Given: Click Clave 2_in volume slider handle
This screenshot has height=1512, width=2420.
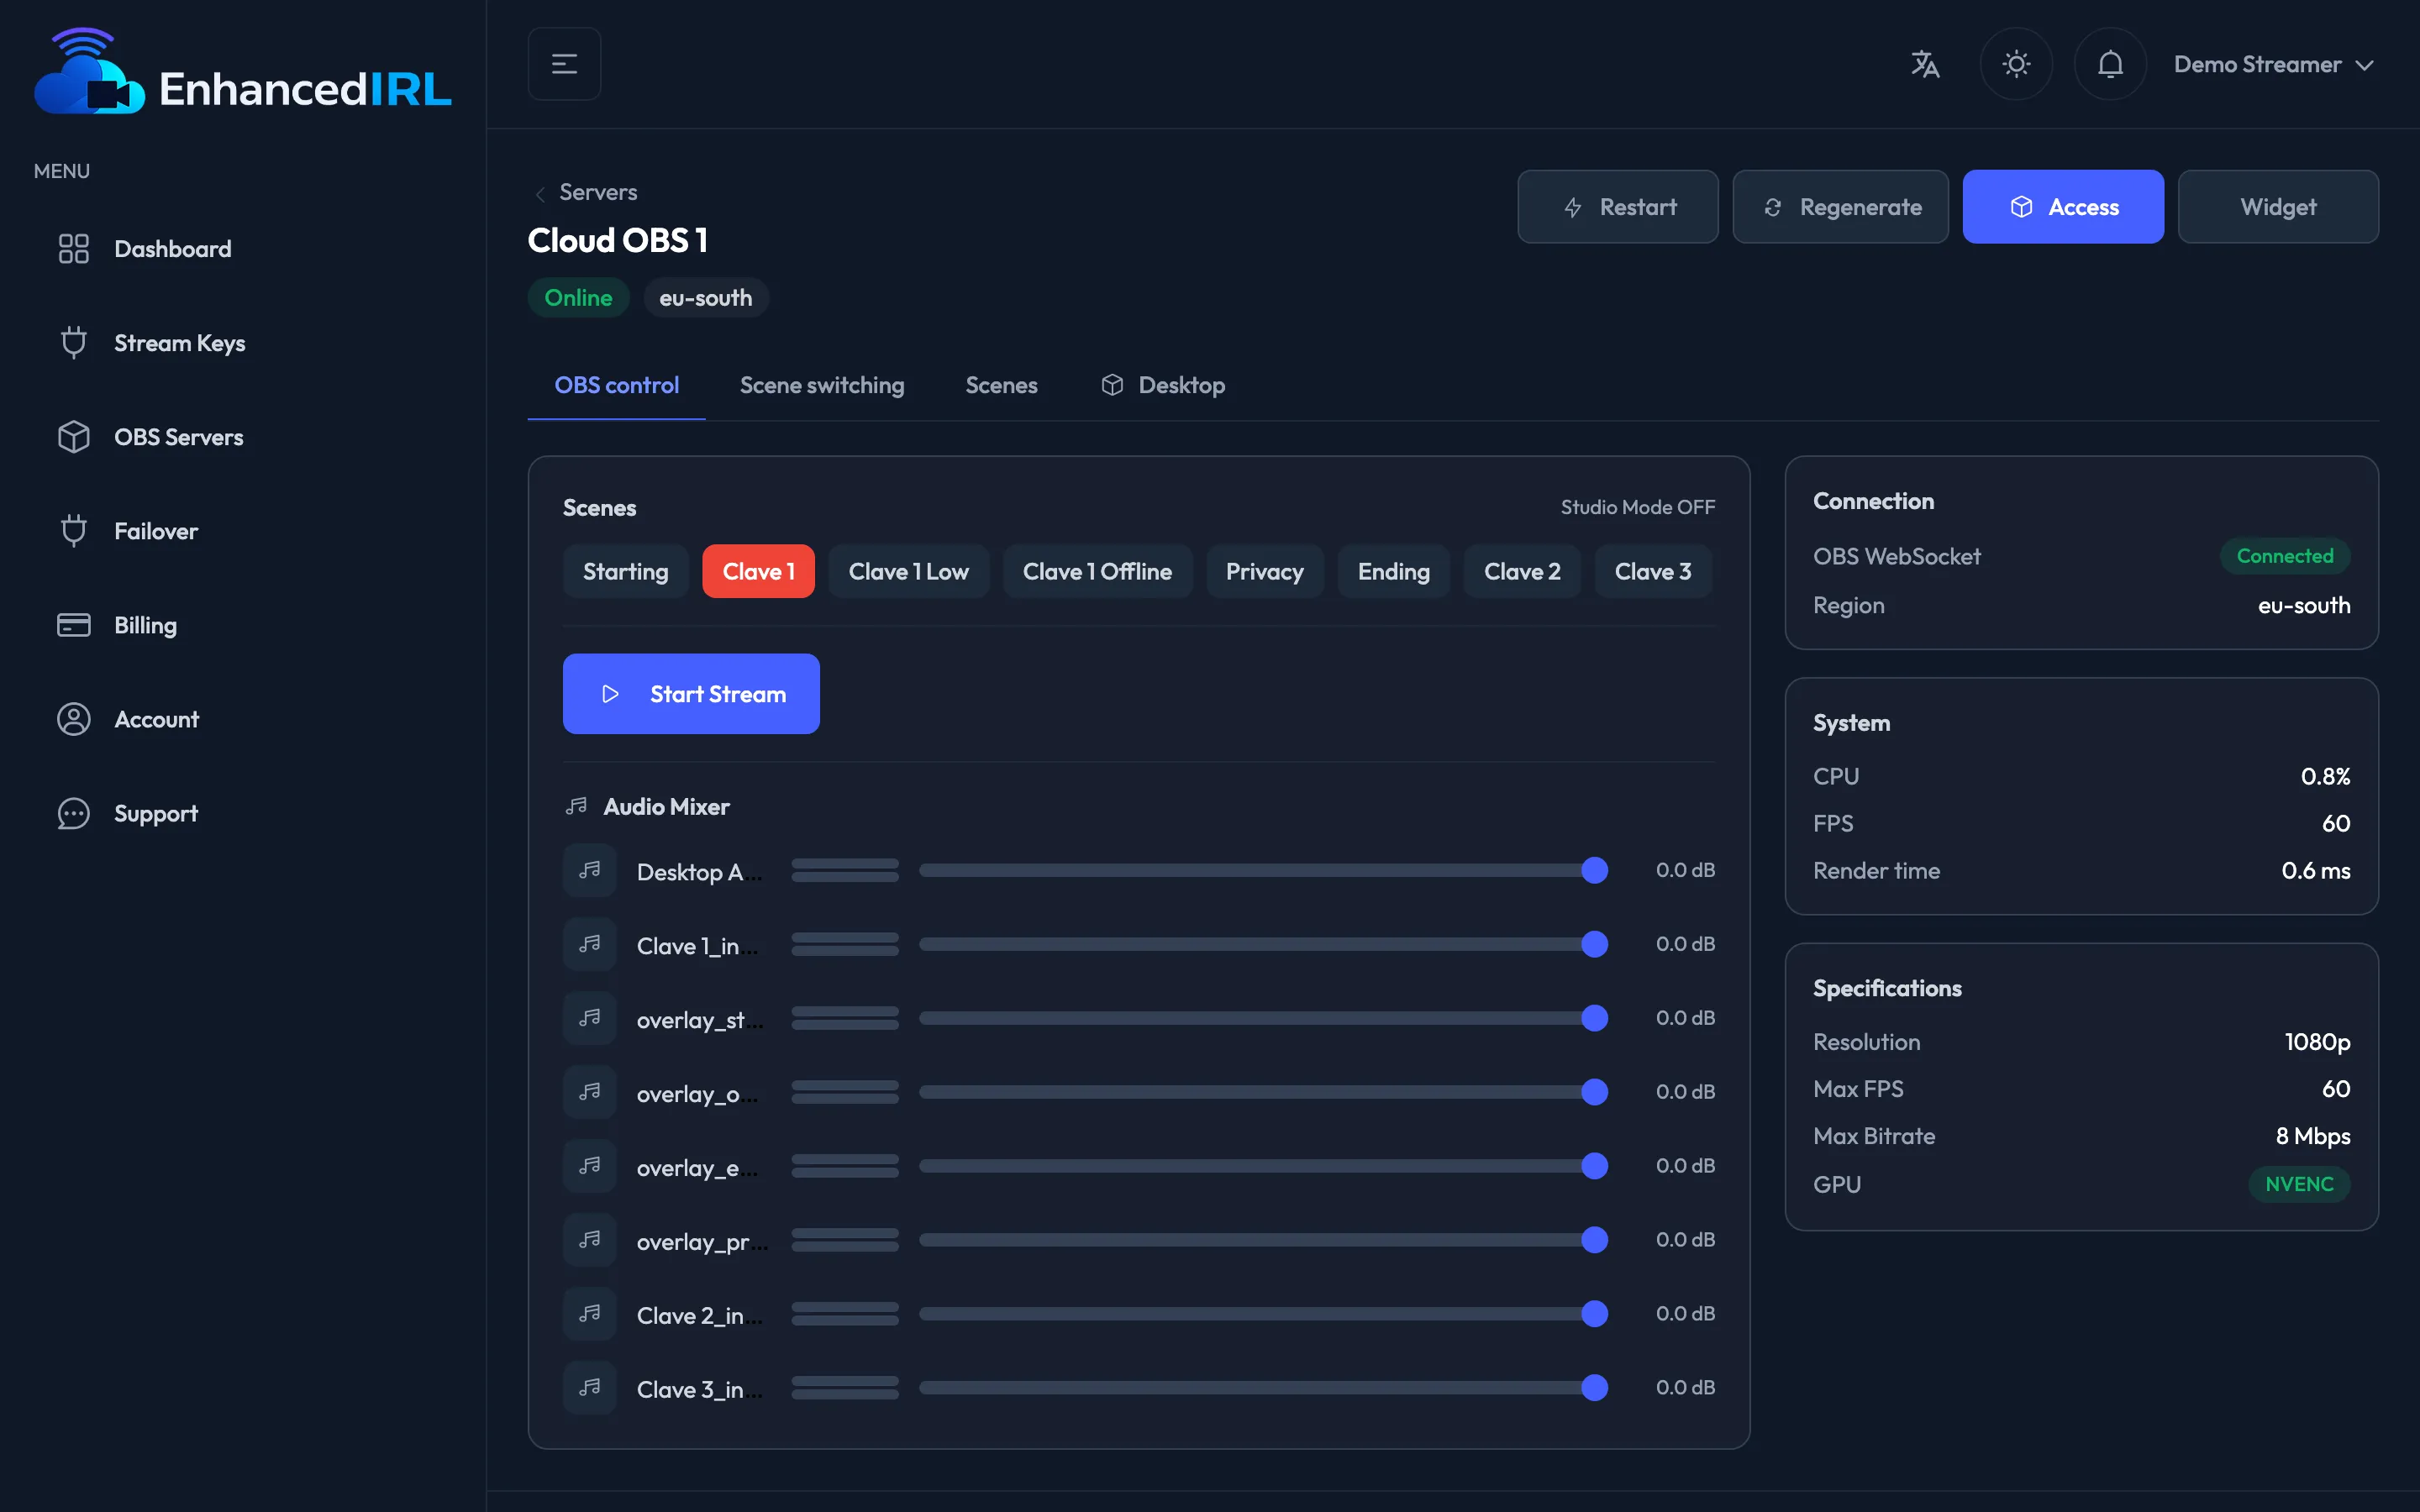Looking at the screenshot, I should pyautogui.click(x=1595, y=1314).
